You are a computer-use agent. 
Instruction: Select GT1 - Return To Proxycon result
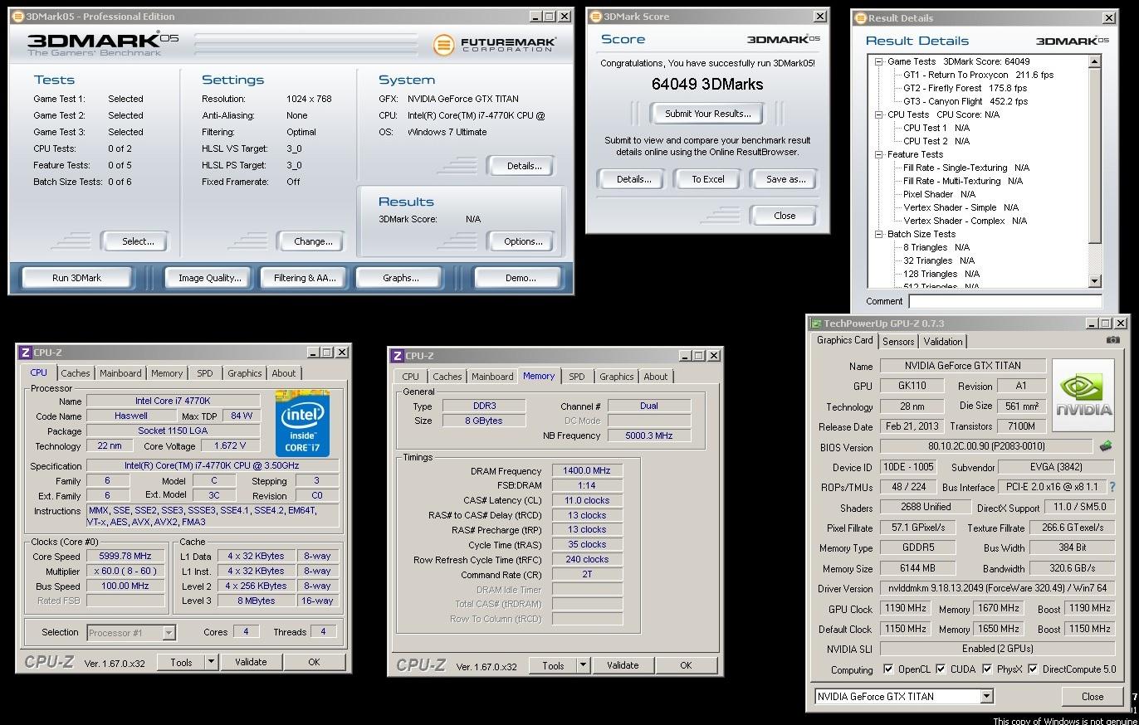tap(978, 75)
